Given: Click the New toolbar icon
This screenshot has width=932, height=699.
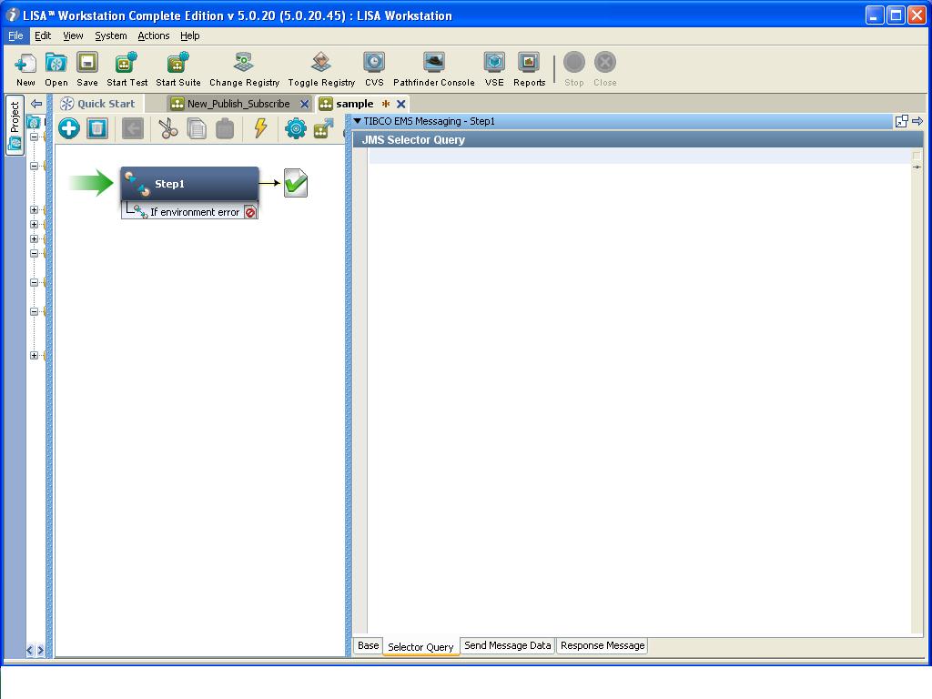Looking at the screenshot, I should pos(25,63).
